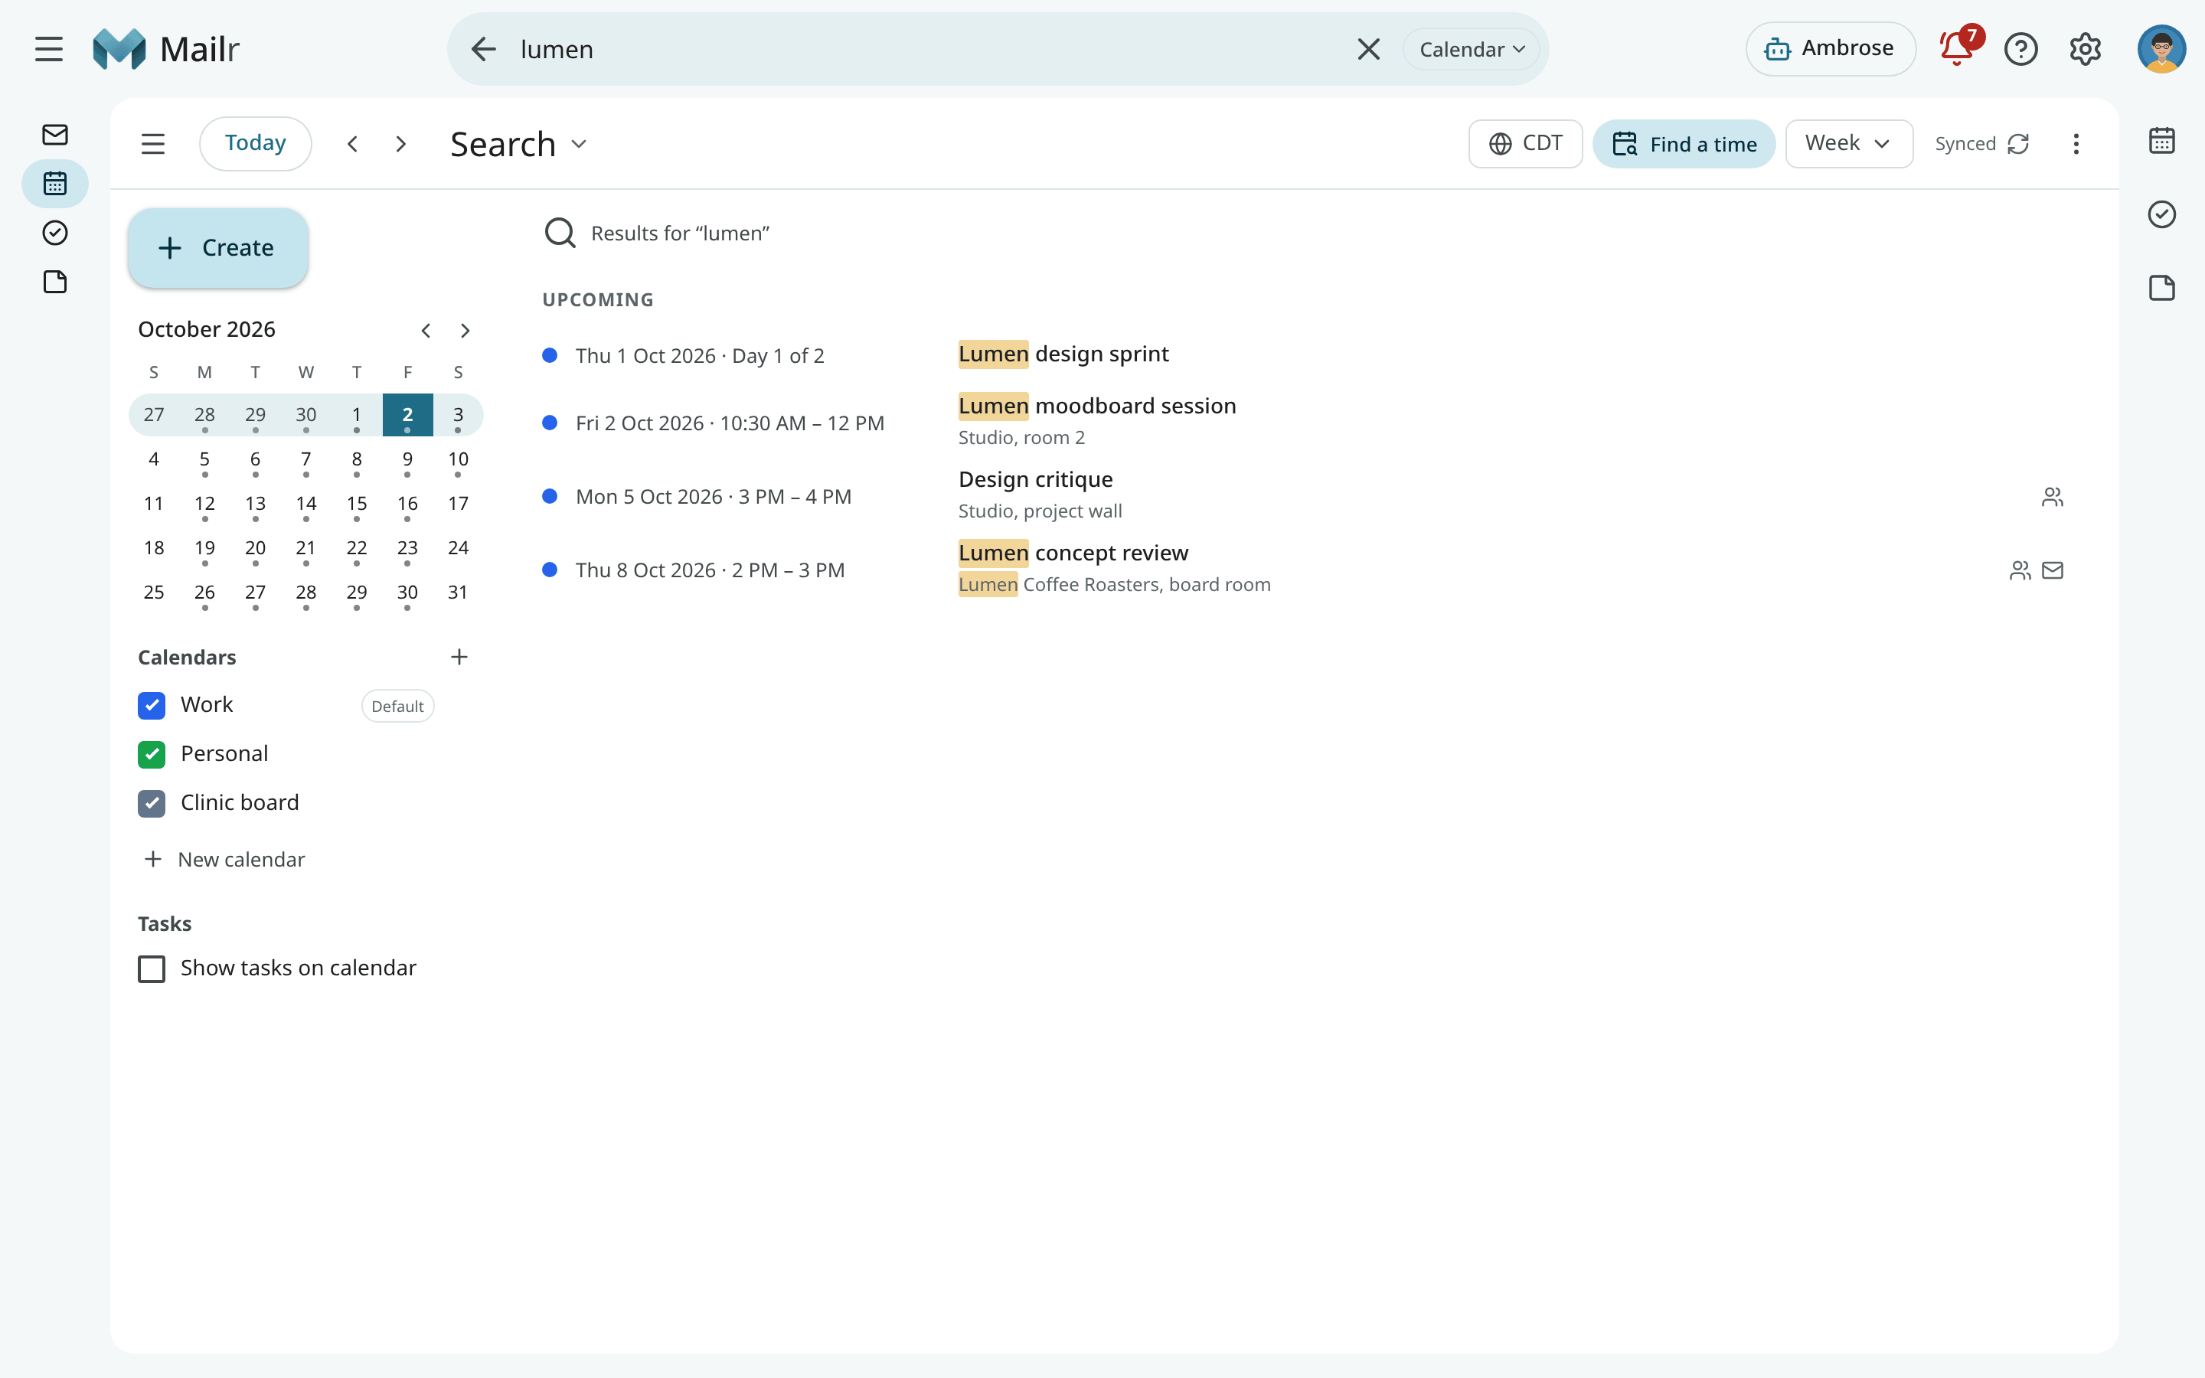This screenshot has width=2205, height=1378.
Task: Open the Calendar search scope dropdown
Action: coord(1472,49)
